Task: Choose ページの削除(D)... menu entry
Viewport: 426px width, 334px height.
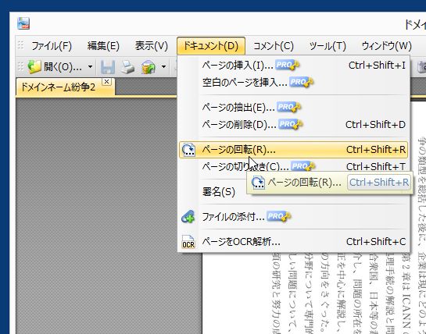Action: pos(293,125)
